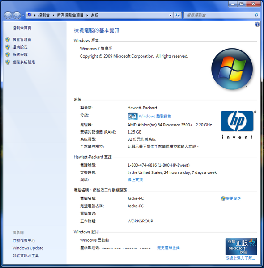Expand arrow after 控制台 breadcrumb

coord(53,15)
